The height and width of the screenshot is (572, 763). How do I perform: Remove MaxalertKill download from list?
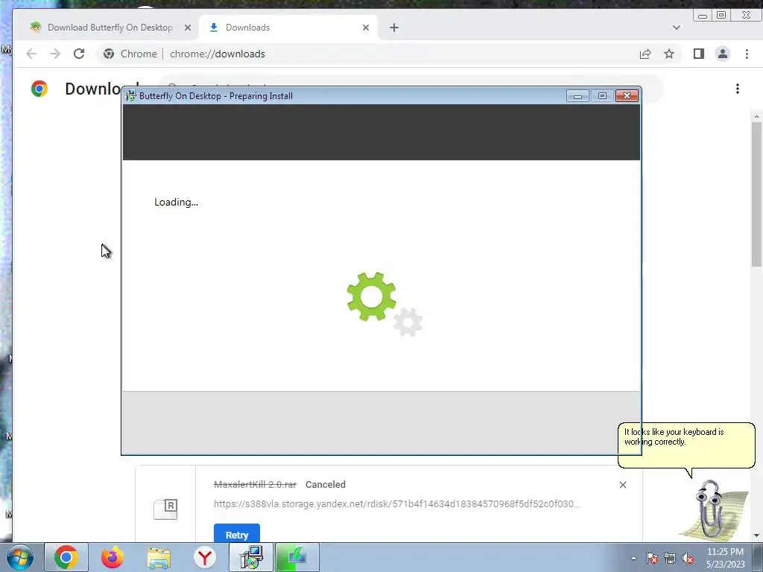click(623, 485)
